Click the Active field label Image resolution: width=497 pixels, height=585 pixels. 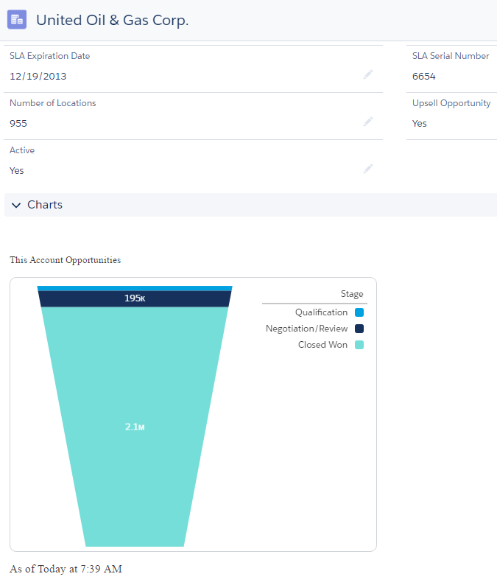22,150
